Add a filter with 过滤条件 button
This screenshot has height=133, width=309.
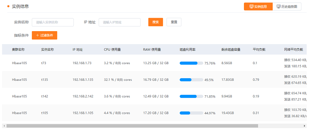tap(45, 36)
